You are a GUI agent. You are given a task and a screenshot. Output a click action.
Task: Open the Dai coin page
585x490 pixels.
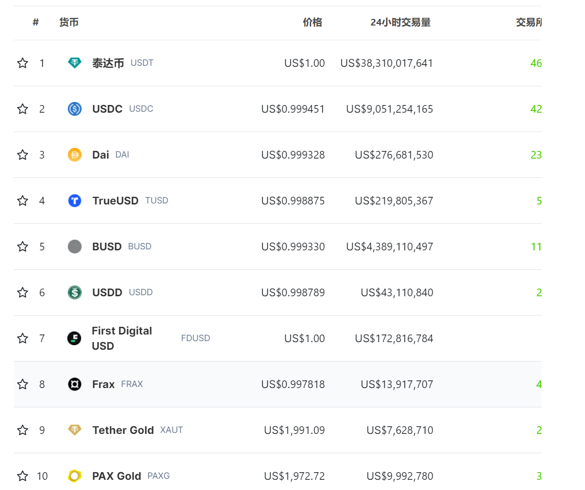[100, 155]
